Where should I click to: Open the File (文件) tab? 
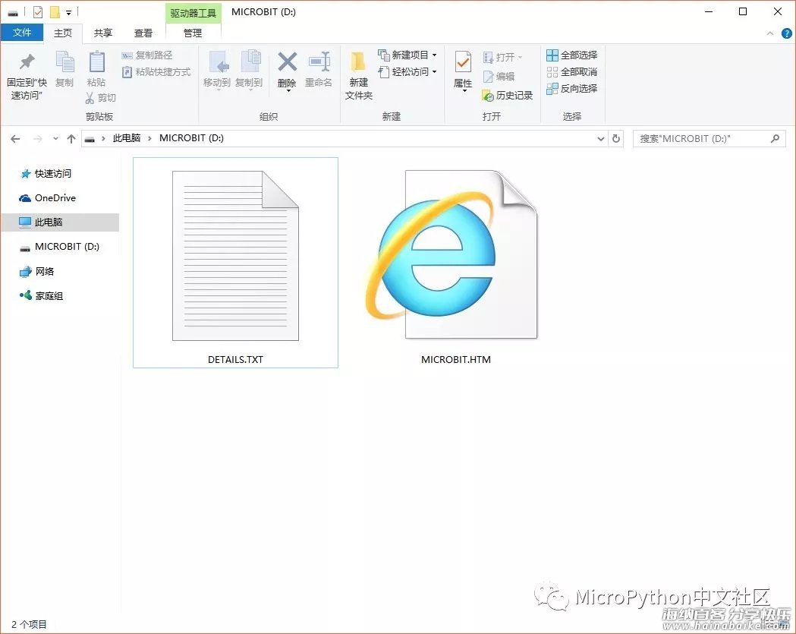tap(22, 33)
